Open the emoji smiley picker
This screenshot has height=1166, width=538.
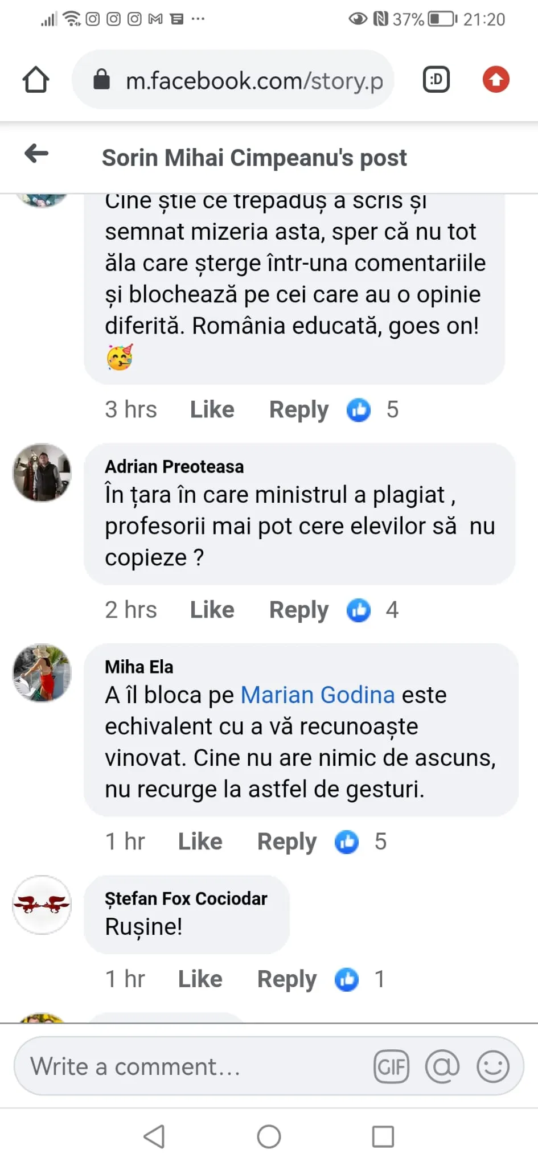(x=492, y=1066)
